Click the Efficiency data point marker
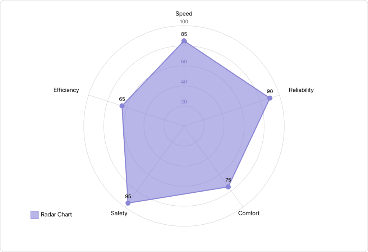This screenshot has width=368, height=252. pyautogui.click(x=122, y=106)
